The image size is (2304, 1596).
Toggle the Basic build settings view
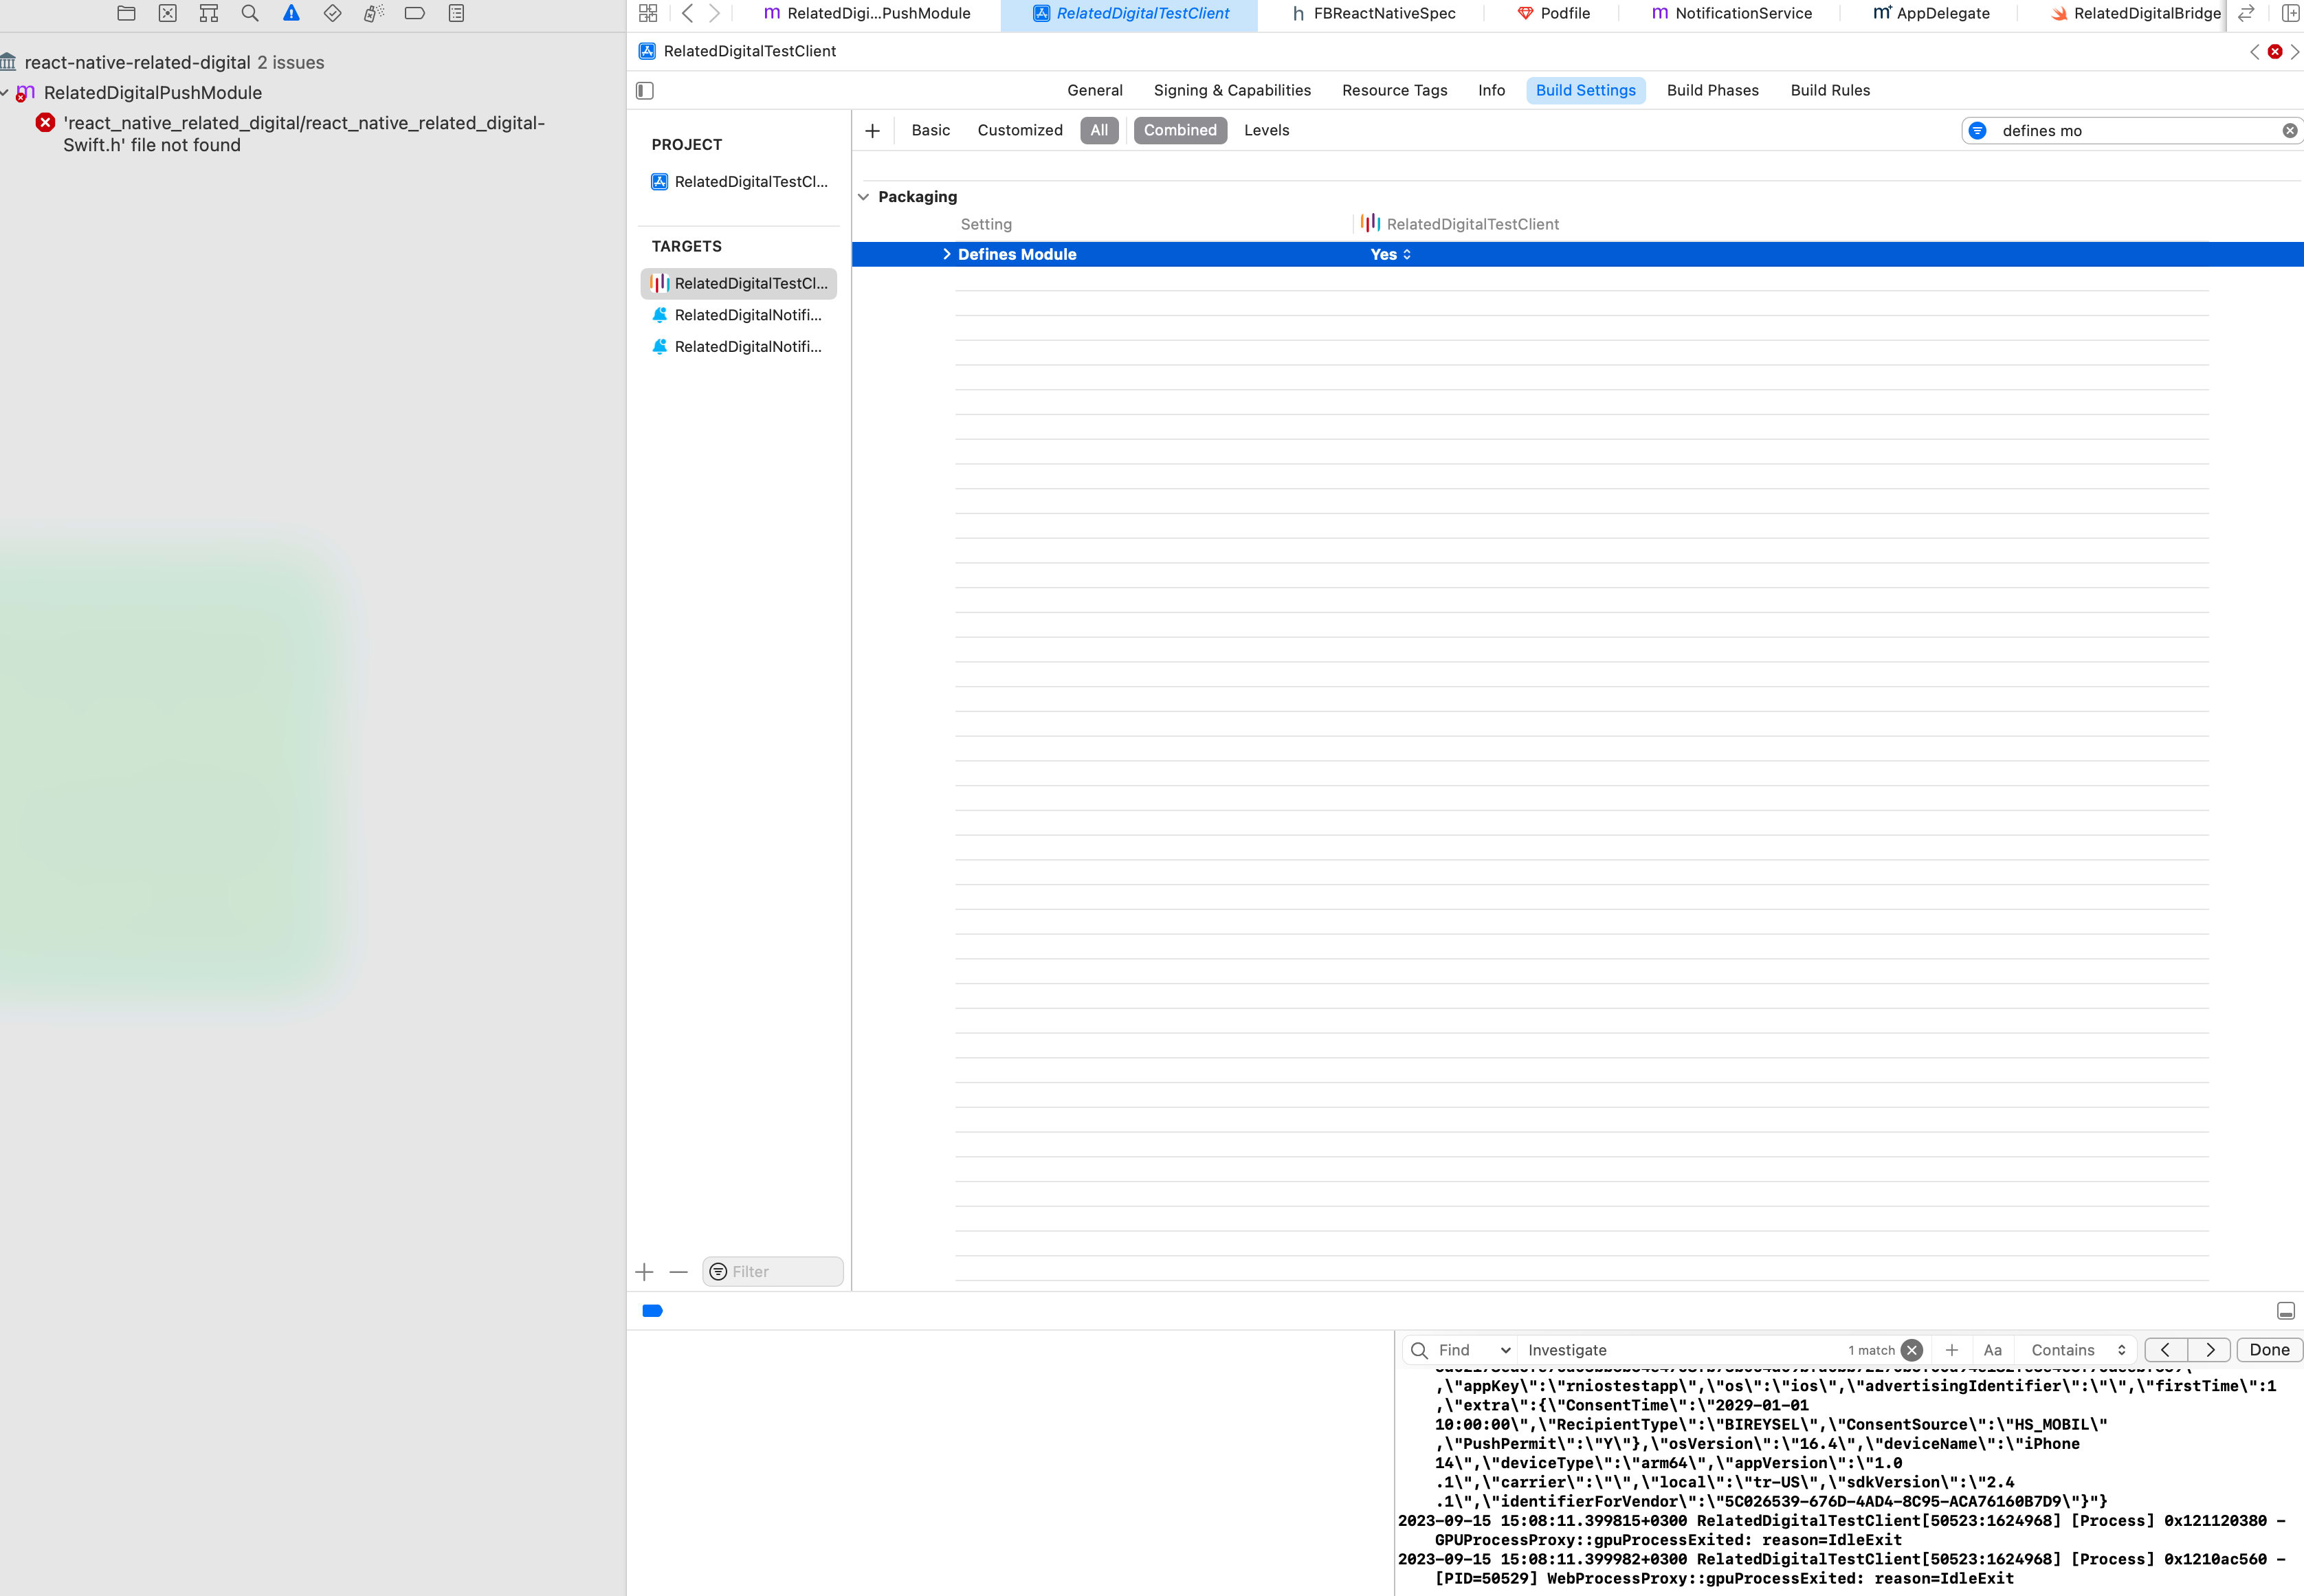(930, 129)
